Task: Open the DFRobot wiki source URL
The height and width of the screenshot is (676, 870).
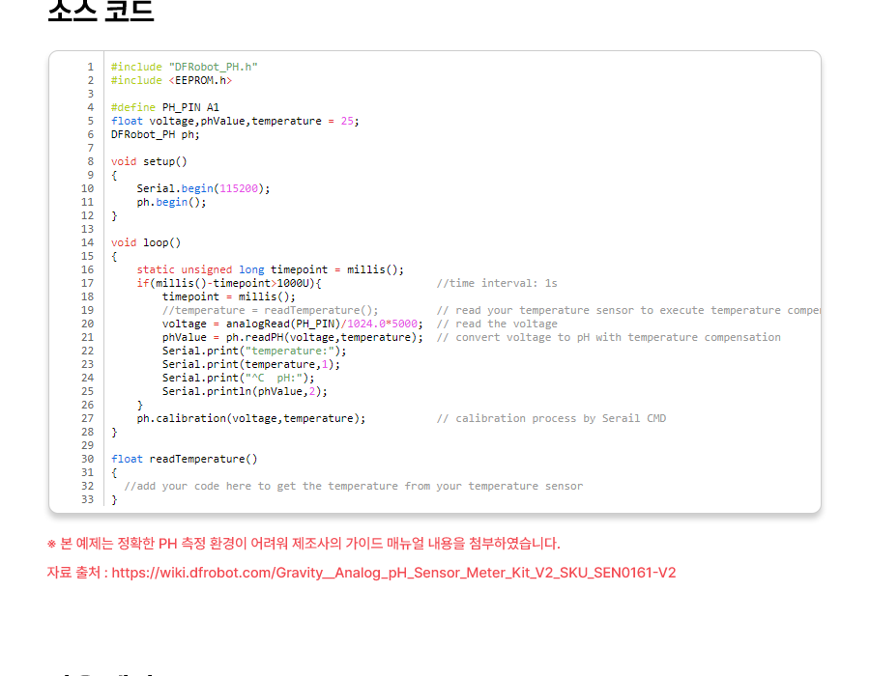Action: 393,573
